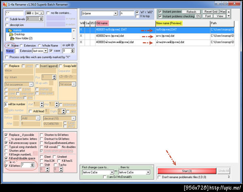The width and height of the screenshot is (243, 192).
Task: Click the Font button
Action: [x=208, y=16]
